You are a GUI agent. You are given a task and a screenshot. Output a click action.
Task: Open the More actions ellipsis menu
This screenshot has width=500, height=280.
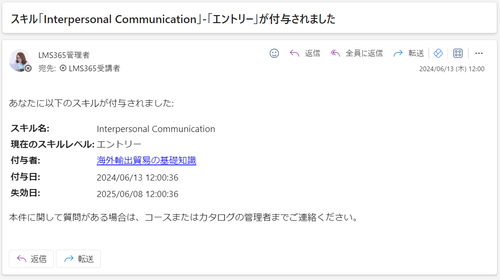[479, 53]
